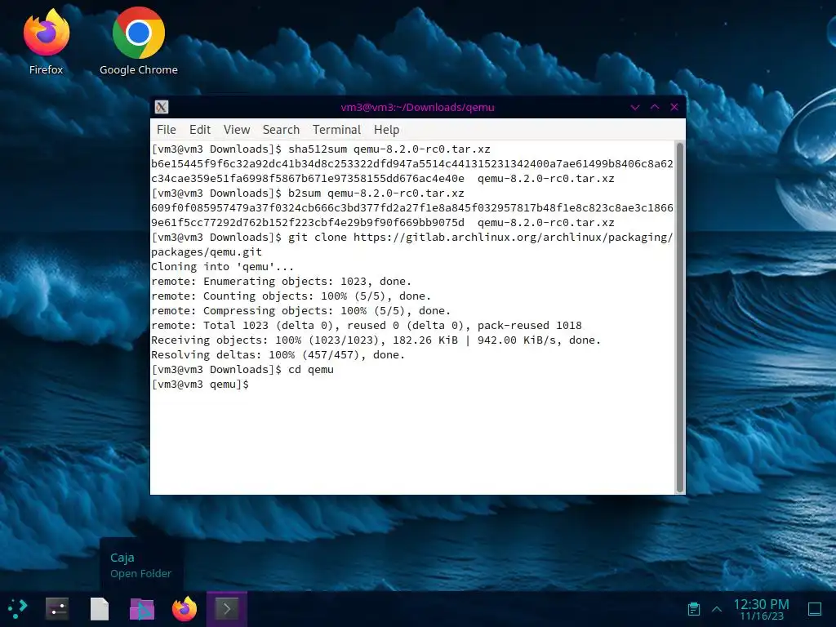
Task: Open the View menu in terminal
Action: (237, 130)
